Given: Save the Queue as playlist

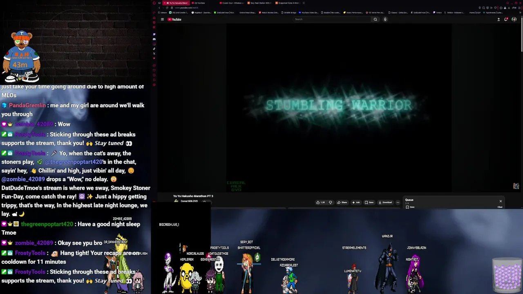Looking at the screenshot, I should pyautogui.click(x=410, y=207).
